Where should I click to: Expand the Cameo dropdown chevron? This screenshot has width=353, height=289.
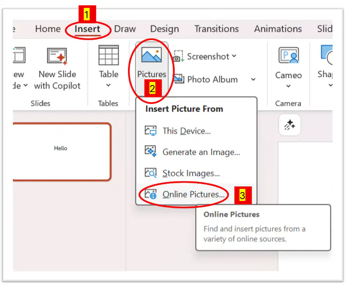289,86
